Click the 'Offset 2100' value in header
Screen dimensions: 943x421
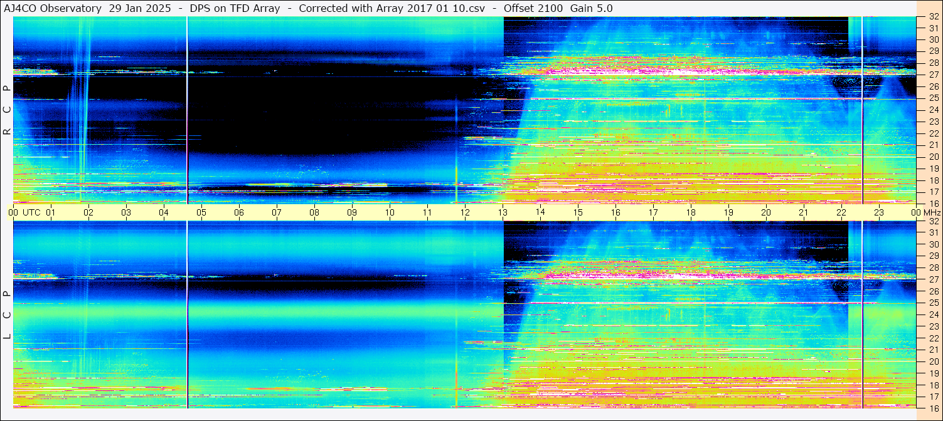click(x=533, y=8)
